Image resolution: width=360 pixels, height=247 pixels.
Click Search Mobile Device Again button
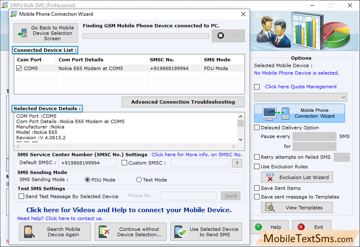pos(55,232)
